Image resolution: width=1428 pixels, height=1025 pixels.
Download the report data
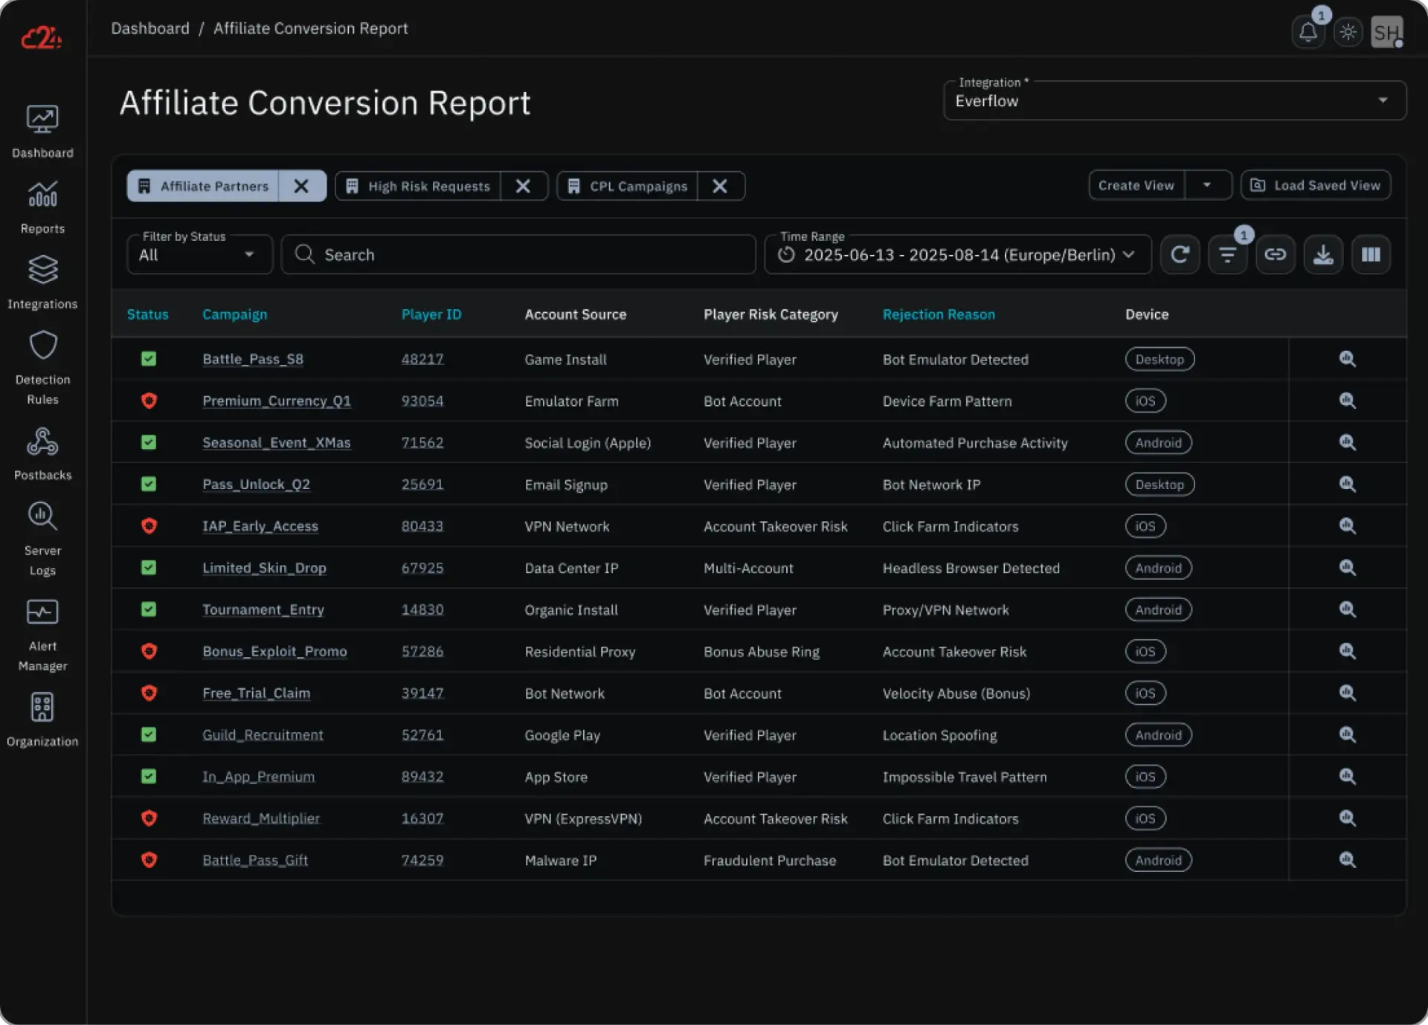click(1322, 255)
